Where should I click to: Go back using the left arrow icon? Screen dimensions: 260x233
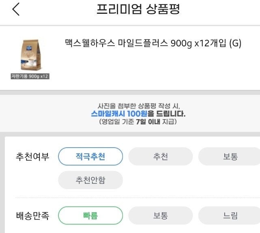coord(16,9)
